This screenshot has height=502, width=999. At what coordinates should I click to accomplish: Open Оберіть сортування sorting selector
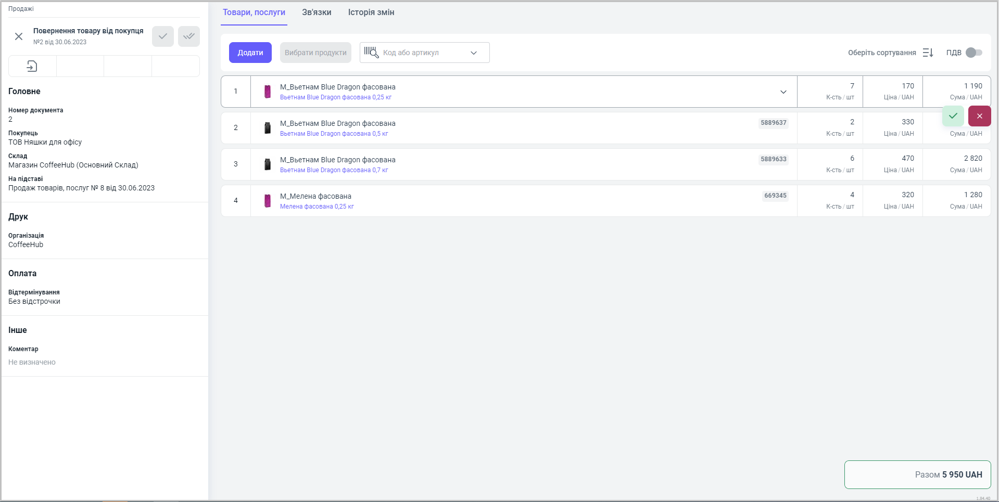click(x=882, y=53)
